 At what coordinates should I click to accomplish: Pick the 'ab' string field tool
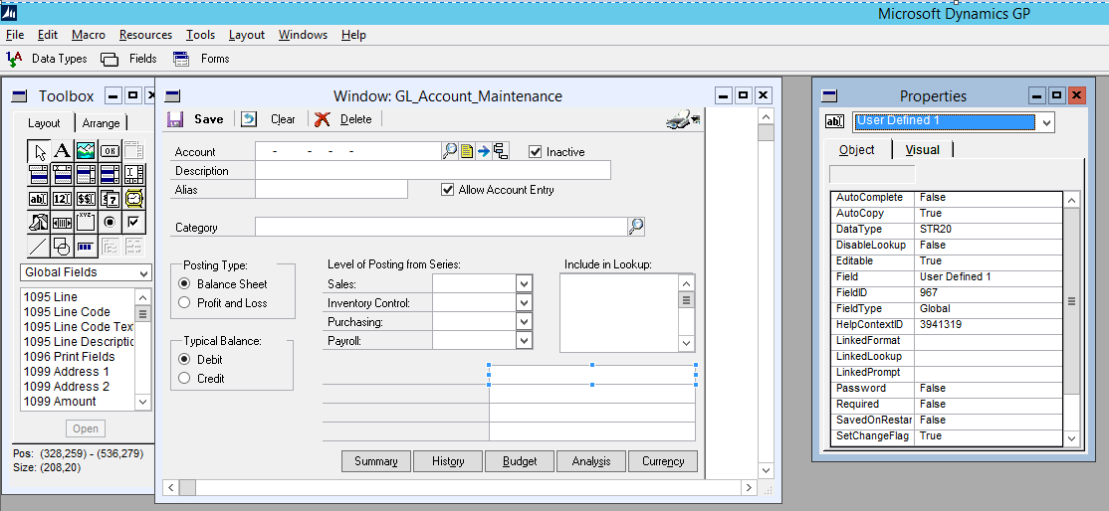(x=39, y=199)
